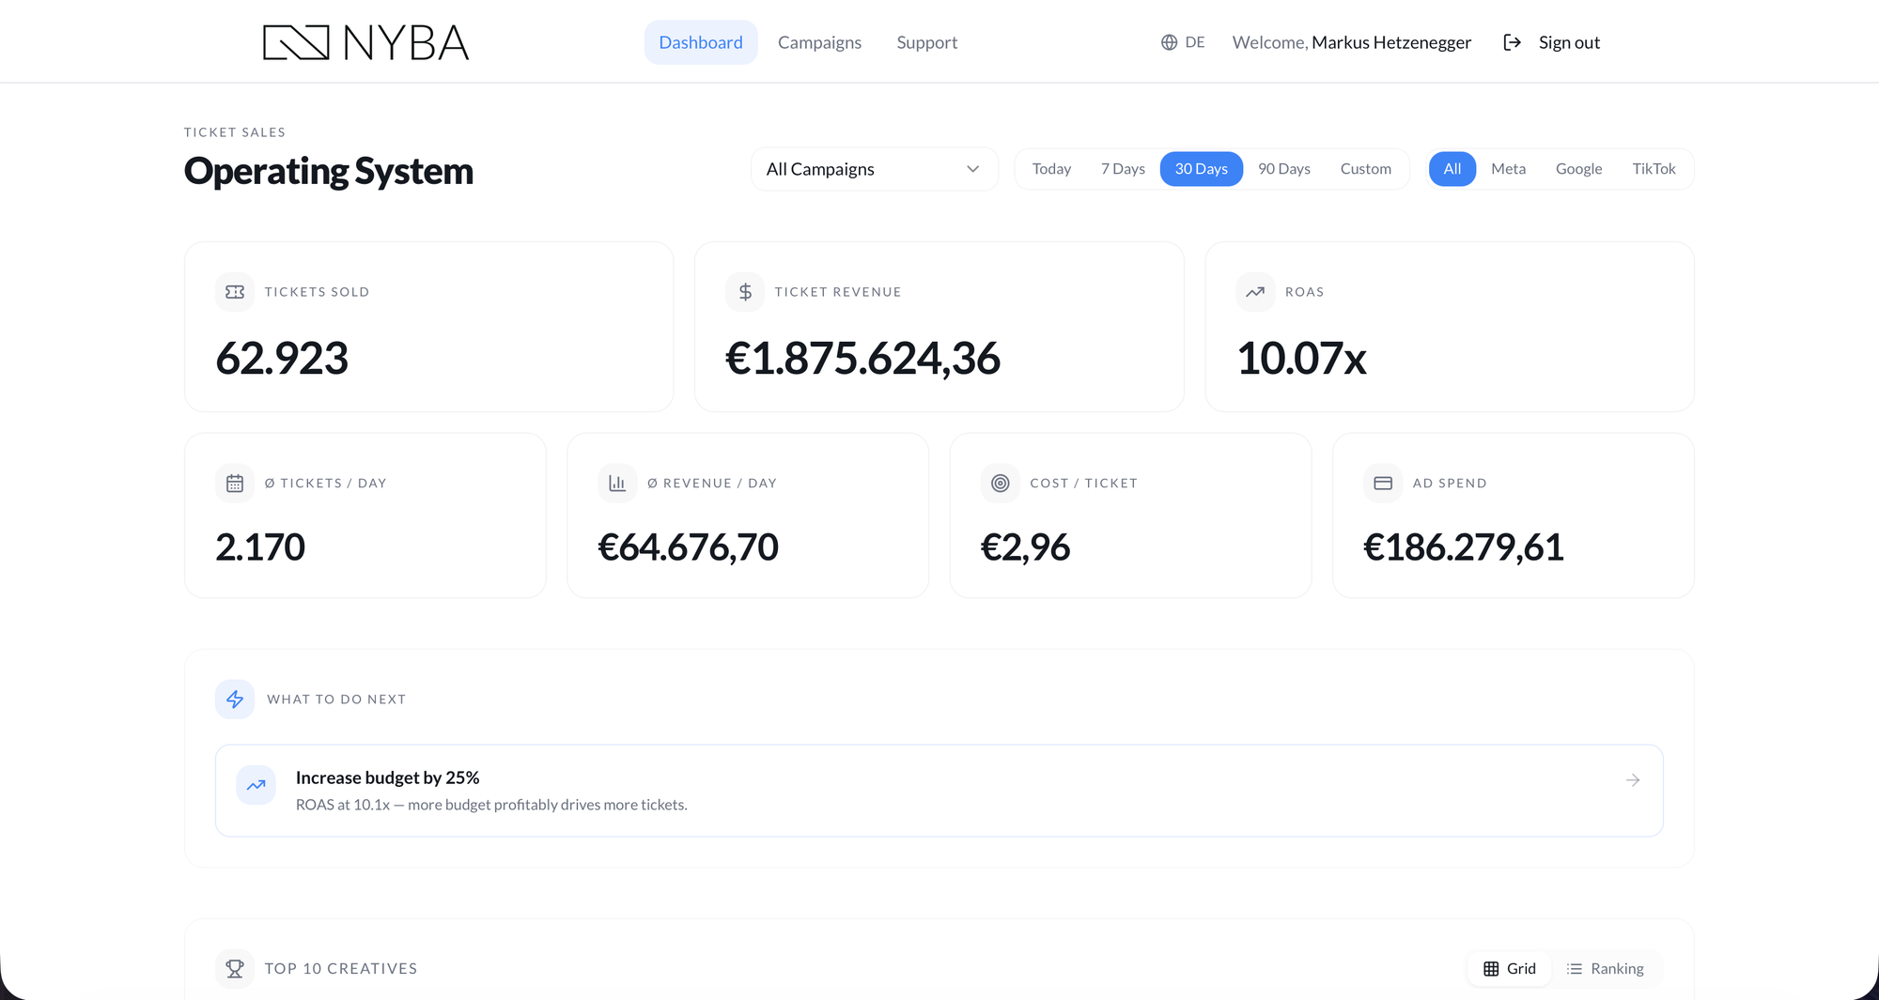Click the Cost per Ticket target icon
The image size is (1879, 1000).
point(1001,483)
